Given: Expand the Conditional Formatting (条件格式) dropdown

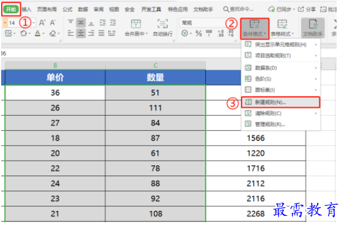Looking at the screenshot, I should coord(255,28).
